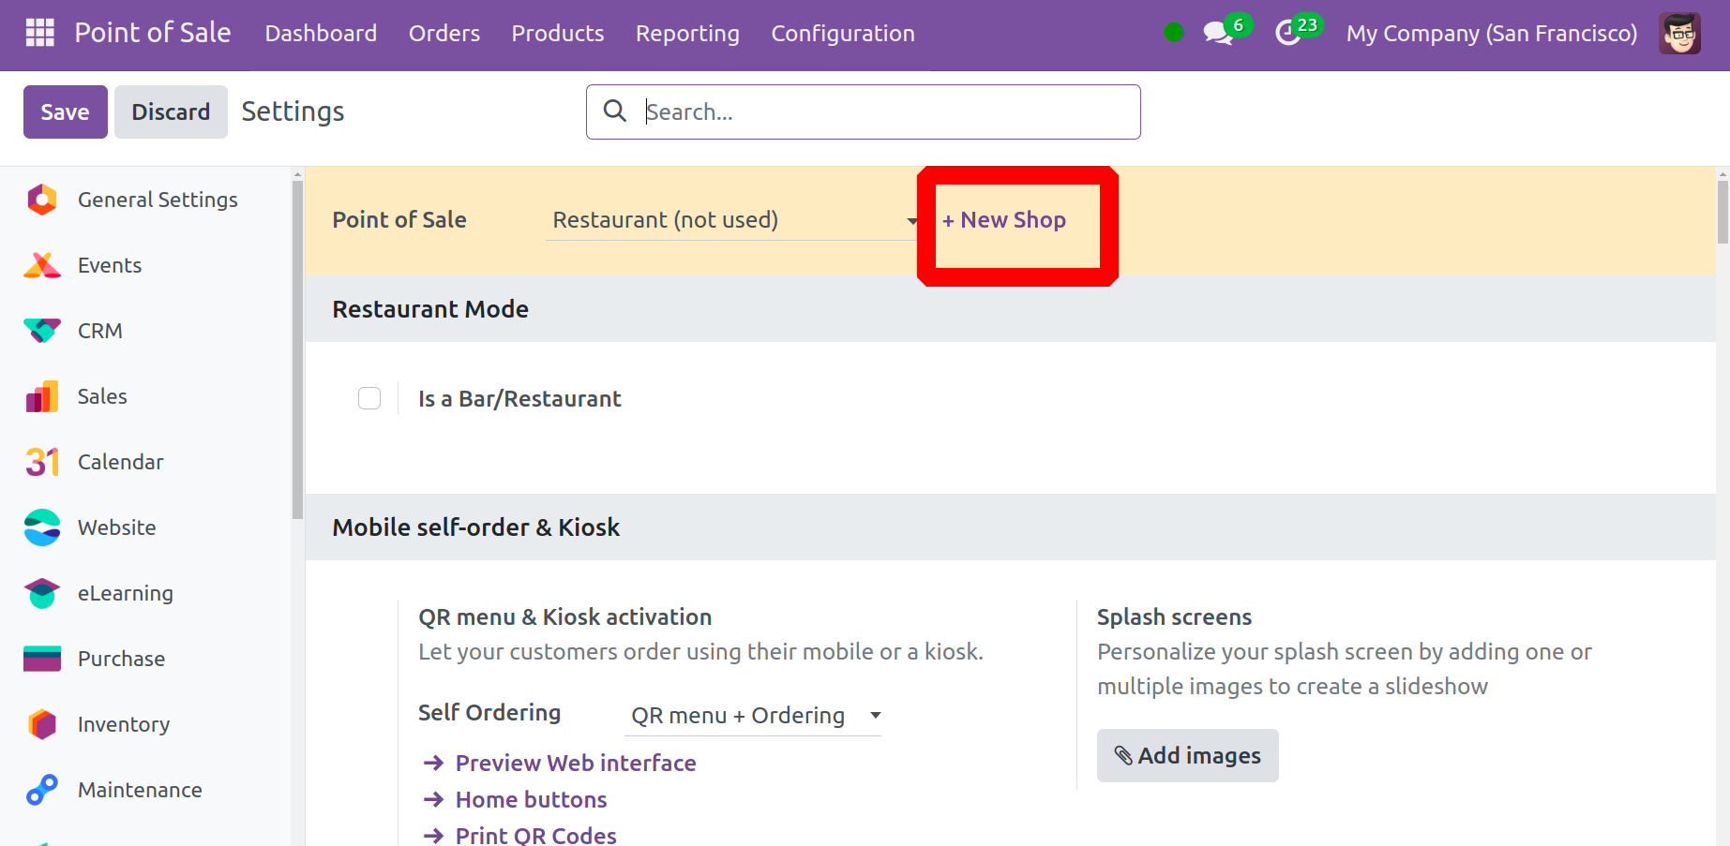Image resolution: width=1730 pixels, height=846 pixels.
Task: Open the CRM settings icon
Action: coord(42,331)
